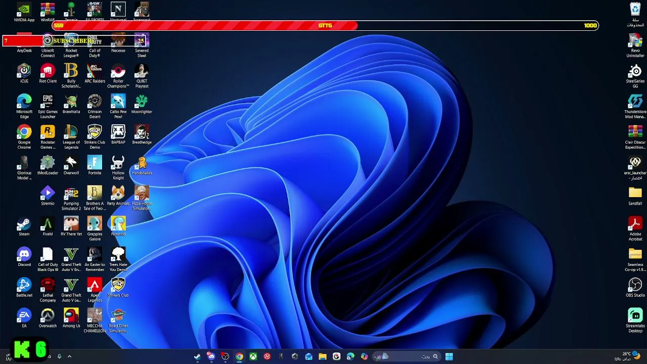Image resolution: width=647 pixels, height=364 pixels.
Task: Launch Rockstar Games desktop shortcut
Action: click(x=48, y=138)
